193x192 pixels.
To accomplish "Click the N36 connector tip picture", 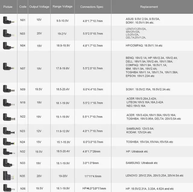I will tap(9, 188).
